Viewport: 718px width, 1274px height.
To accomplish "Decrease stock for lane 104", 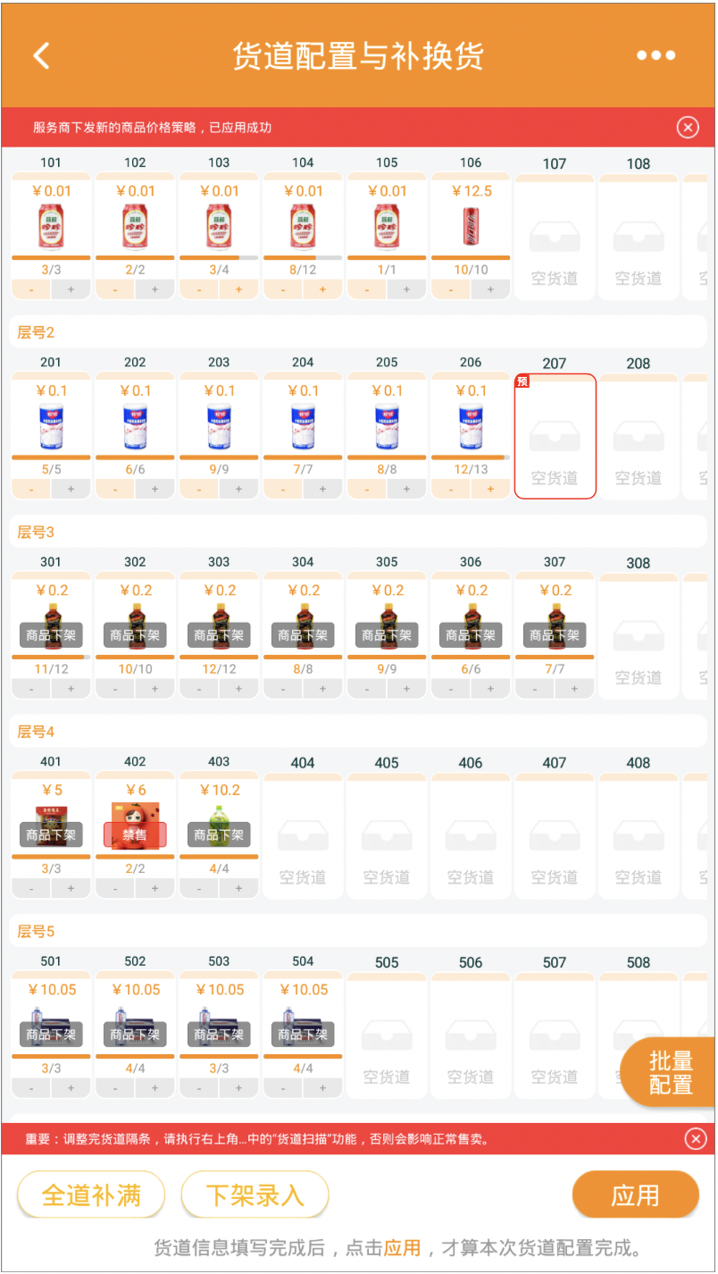I will tap(283, 289).
